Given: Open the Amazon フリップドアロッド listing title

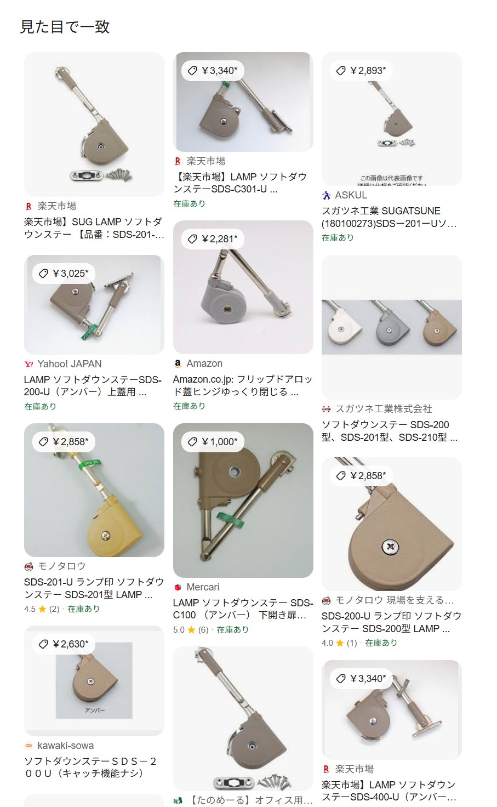Looking at the screenshot, I should tap(243, 385).
